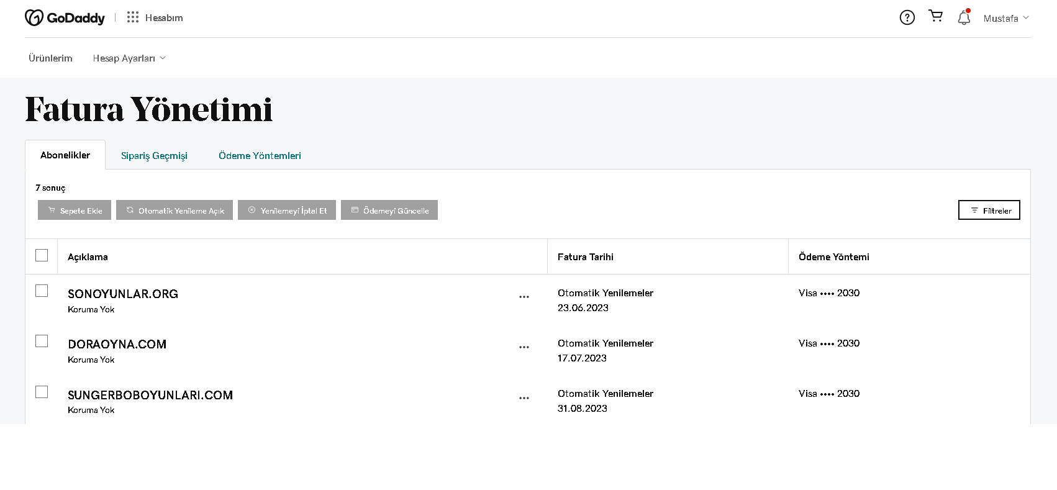Switch to Abonelikler tab
1057x490 pixels.
65,155
